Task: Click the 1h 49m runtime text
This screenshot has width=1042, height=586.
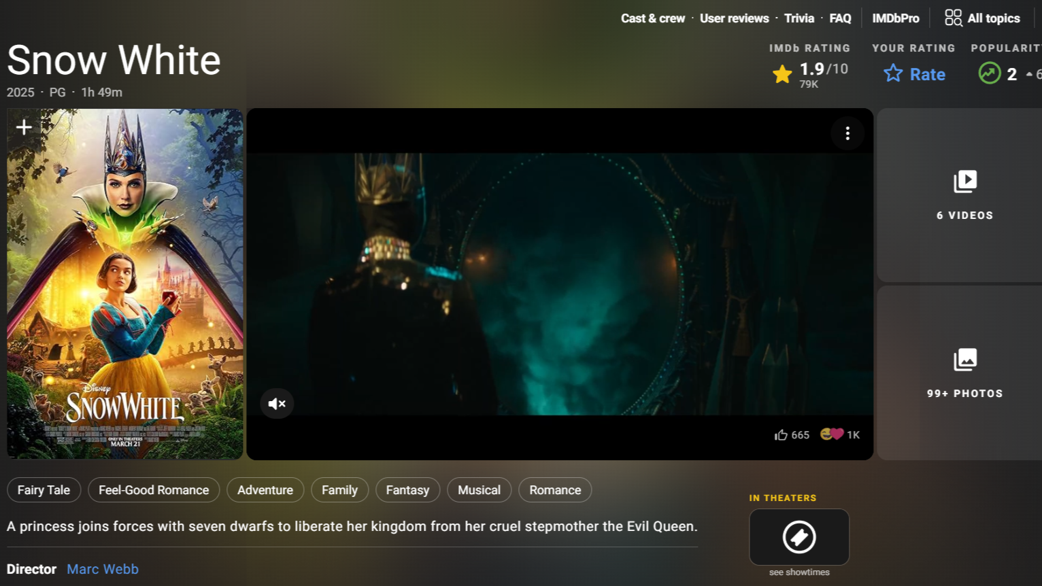Action: tap(102, 92)
